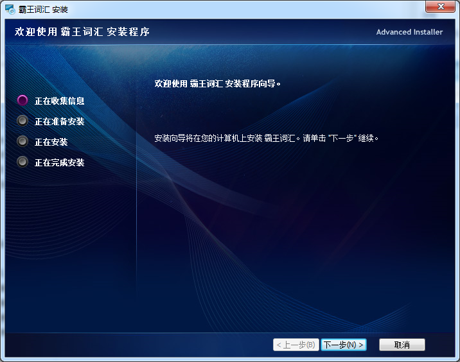Click the 正在完成安装 step bullet
Screen dimensions: 460x362
(x=22, y=162)
